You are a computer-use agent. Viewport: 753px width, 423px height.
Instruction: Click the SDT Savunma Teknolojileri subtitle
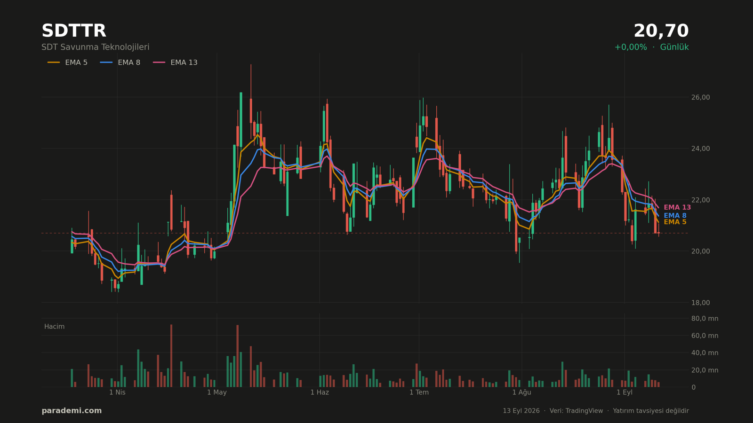pos(96,47)
